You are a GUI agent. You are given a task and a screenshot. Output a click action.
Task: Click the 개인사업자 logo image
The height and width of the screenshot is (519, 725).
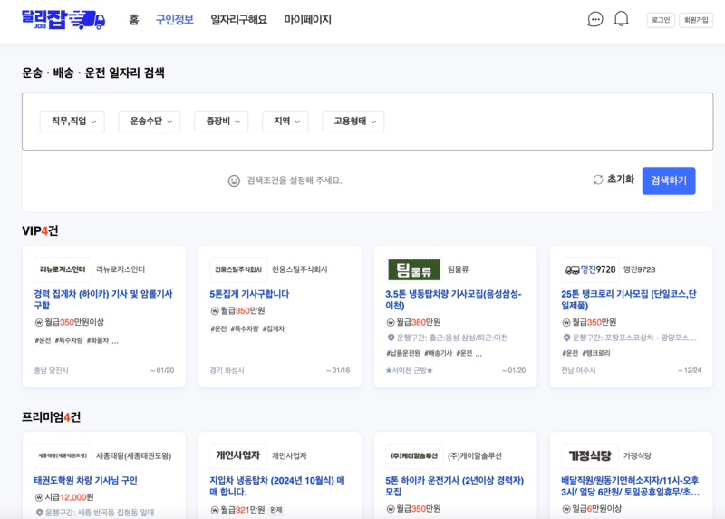pos(238,456)
